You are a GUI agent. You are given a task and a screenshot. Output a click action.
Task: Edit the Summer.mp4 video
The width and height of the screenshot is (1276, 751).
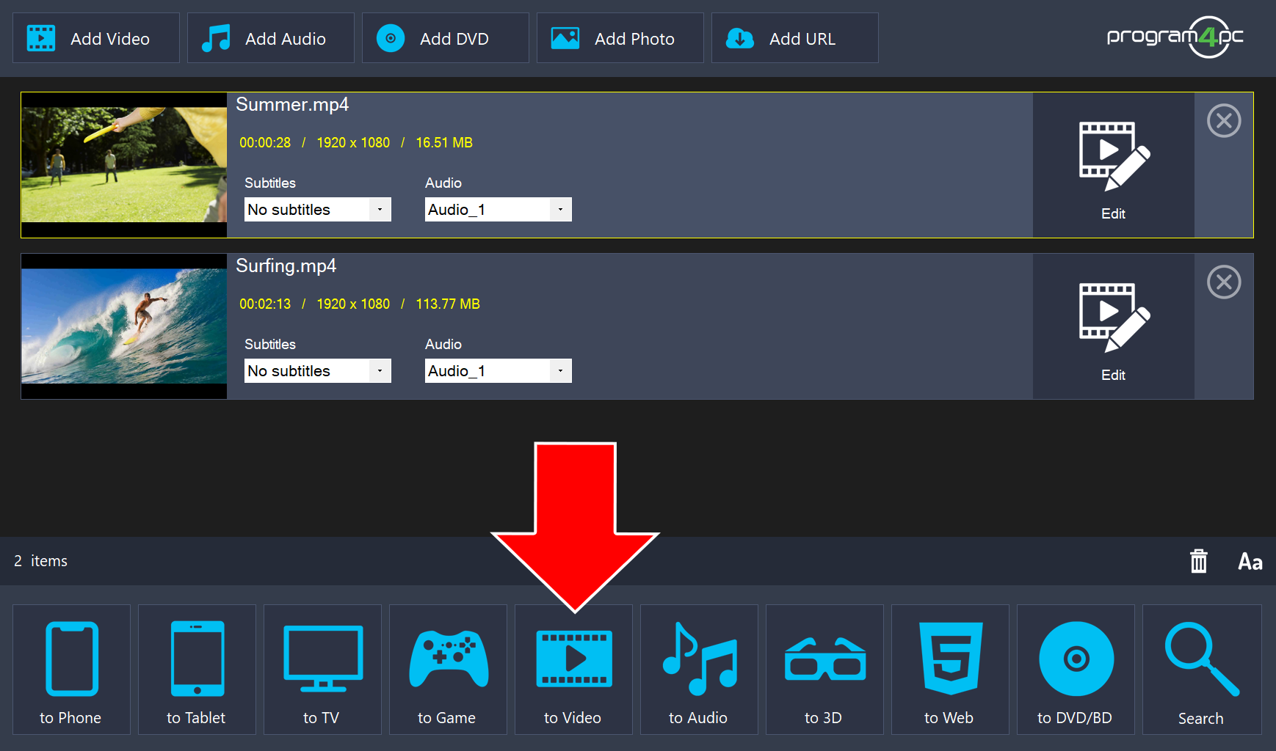point(1114,165)
